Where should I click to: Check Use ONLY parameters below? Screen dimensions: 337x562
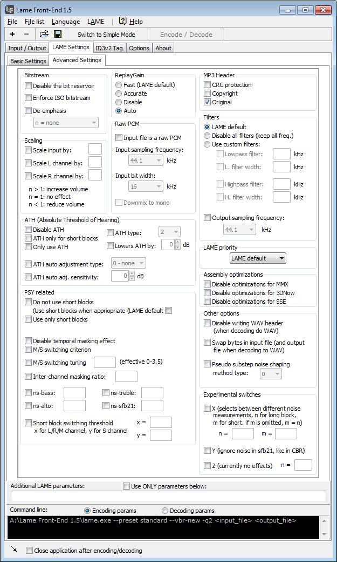click(126, 486)
